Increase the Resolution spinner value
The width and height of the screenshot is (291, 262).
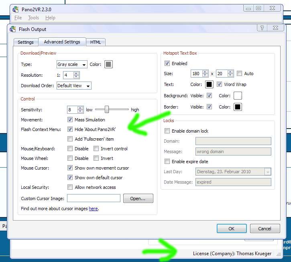click(x=76, y=73)
